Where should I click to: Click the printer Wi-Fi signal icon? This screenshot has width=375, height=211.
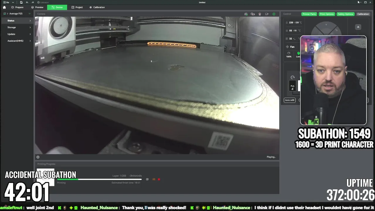point(29,13)
